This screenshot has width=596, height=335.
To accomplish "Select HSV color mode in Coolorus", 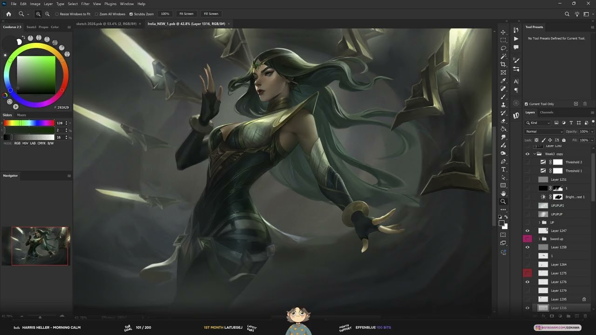I will tap(25, 143).
